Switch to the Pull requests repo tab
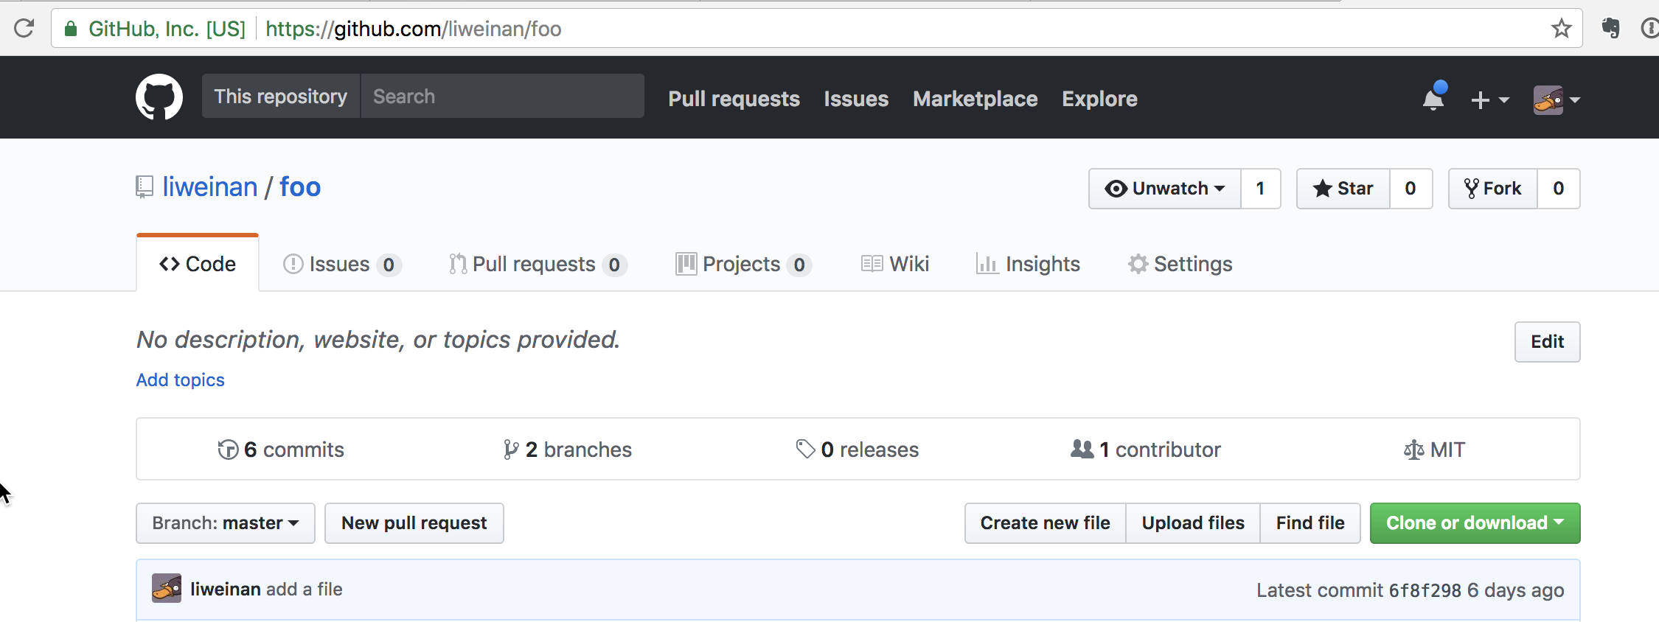The height and width of the screenshot is (622, 1659). tap(538, 264)
